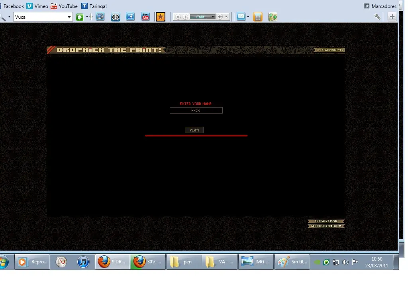Open the YouTube bookmark
408x306 pixels.
[x=64, y=6]
